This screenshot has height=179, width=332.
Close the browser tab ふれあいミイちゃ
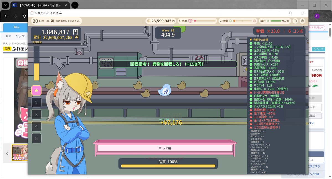[x=66, y=5]
